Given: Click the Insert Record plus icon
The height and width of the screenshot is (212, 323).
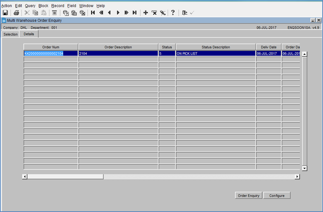Looking at the screenshot, I should 146,13.
